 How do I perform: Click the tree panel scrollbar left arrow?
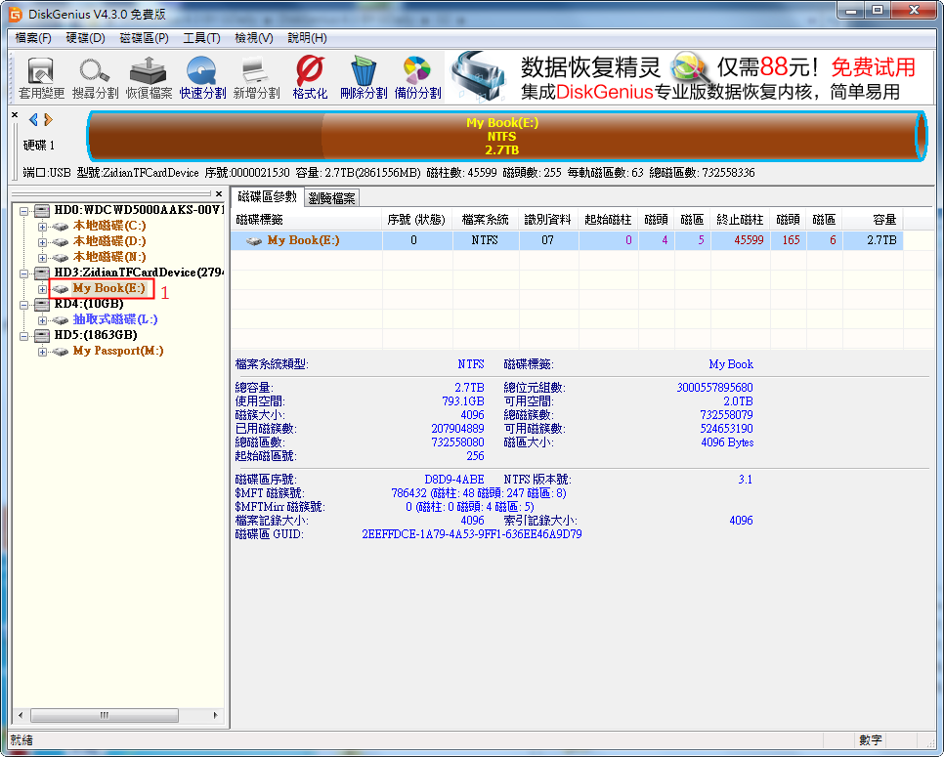pyautogui.click(x=21, y=715)
